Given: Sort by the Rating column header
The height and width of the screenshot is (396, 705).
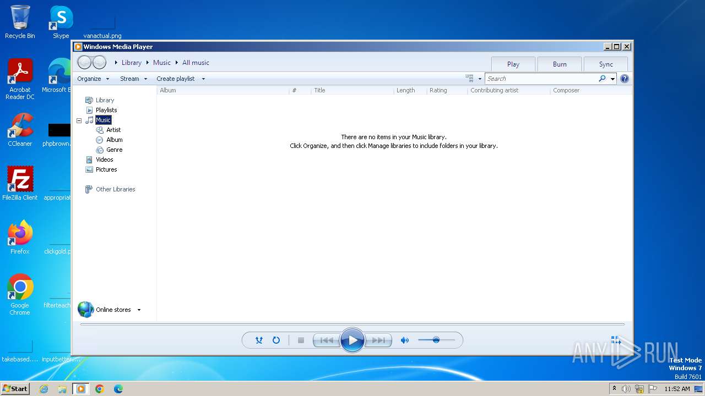Looking at the screenshot, I should click(x=447, y=90).
